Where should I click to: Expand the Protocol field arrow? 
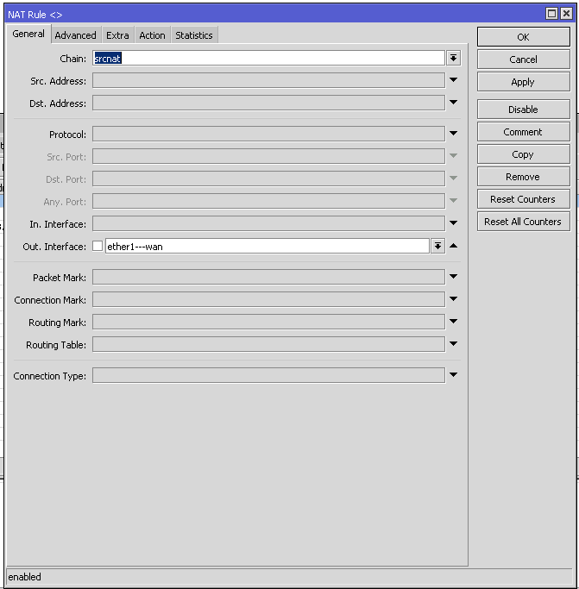(453, 135)
